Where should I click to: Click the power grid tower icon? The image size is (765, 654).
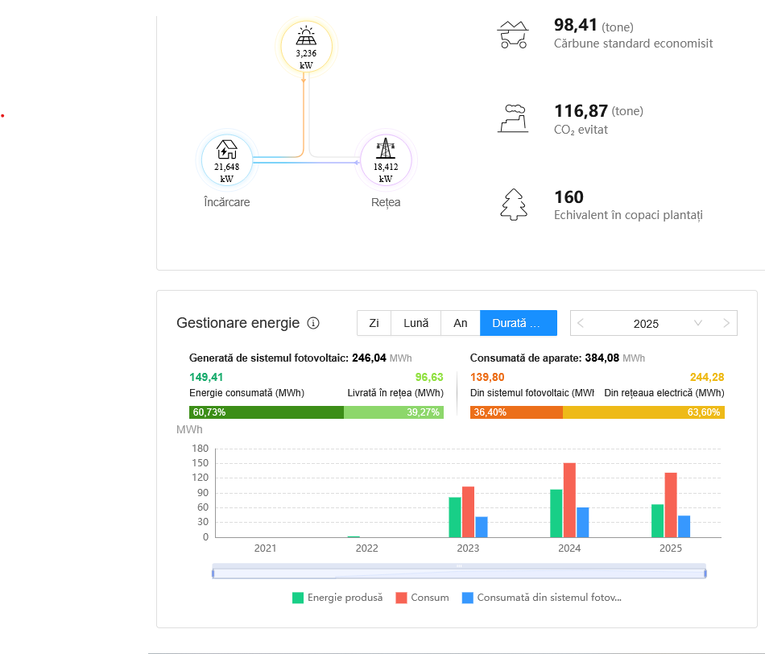[386, 150]
